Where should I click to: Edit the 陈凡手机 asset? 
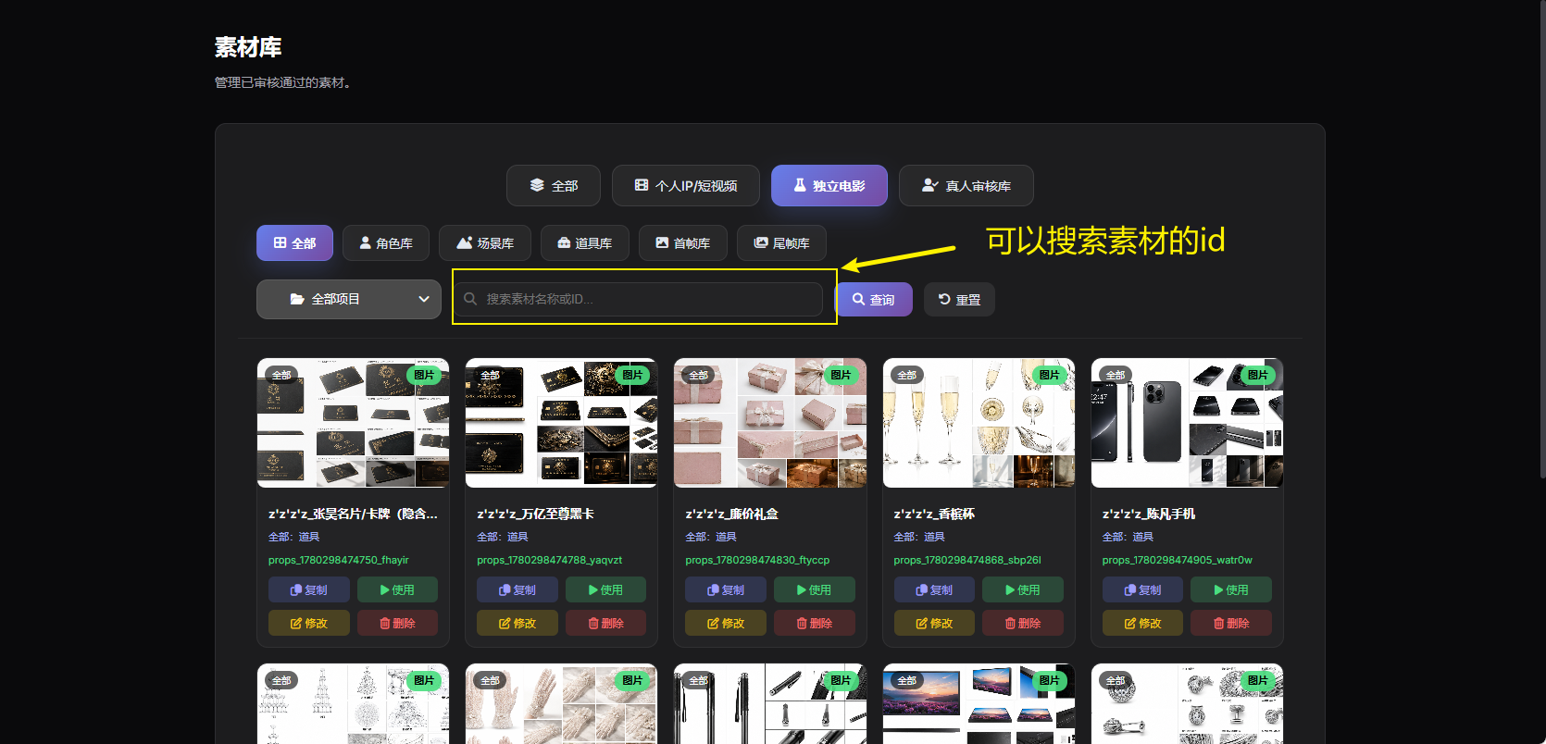pos(1143,623)
